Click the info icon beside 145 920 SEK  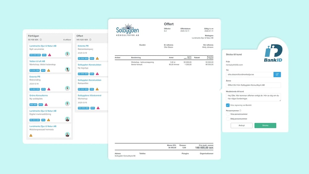pyautogui.click(x=90, y=40)
